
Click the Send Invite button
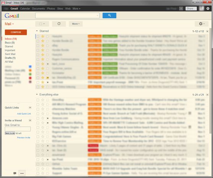click(10, 133)
